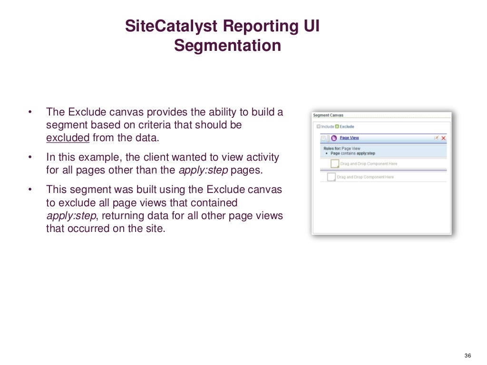Click the slide number 36
The width and height of the screenshot is (487, 365).
[468, 355]
